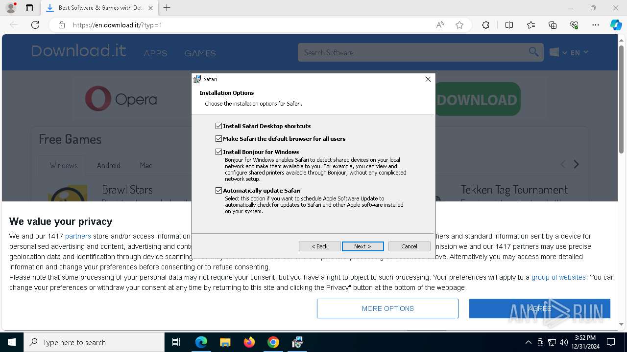627x352 pixels.
Task: Open Tekken Tag Tournament title
Action: tap(514, 190)
